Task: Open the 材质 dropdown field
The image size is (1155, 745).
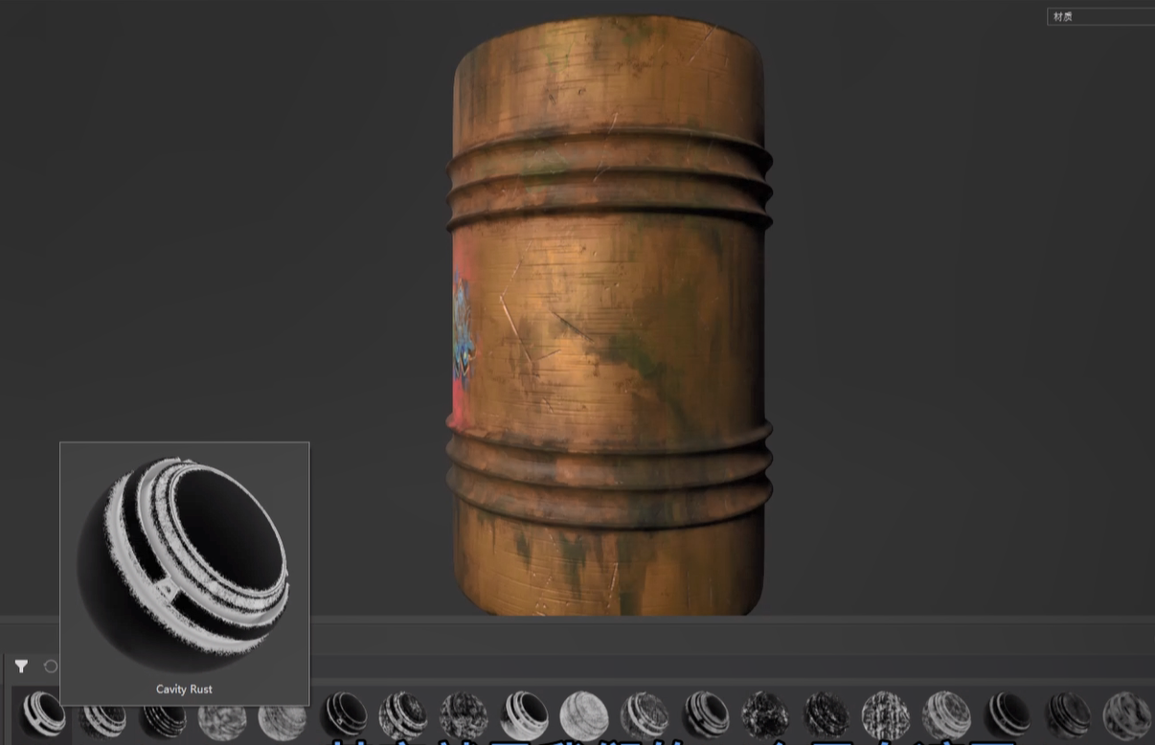Action: tap(1100, 16)
